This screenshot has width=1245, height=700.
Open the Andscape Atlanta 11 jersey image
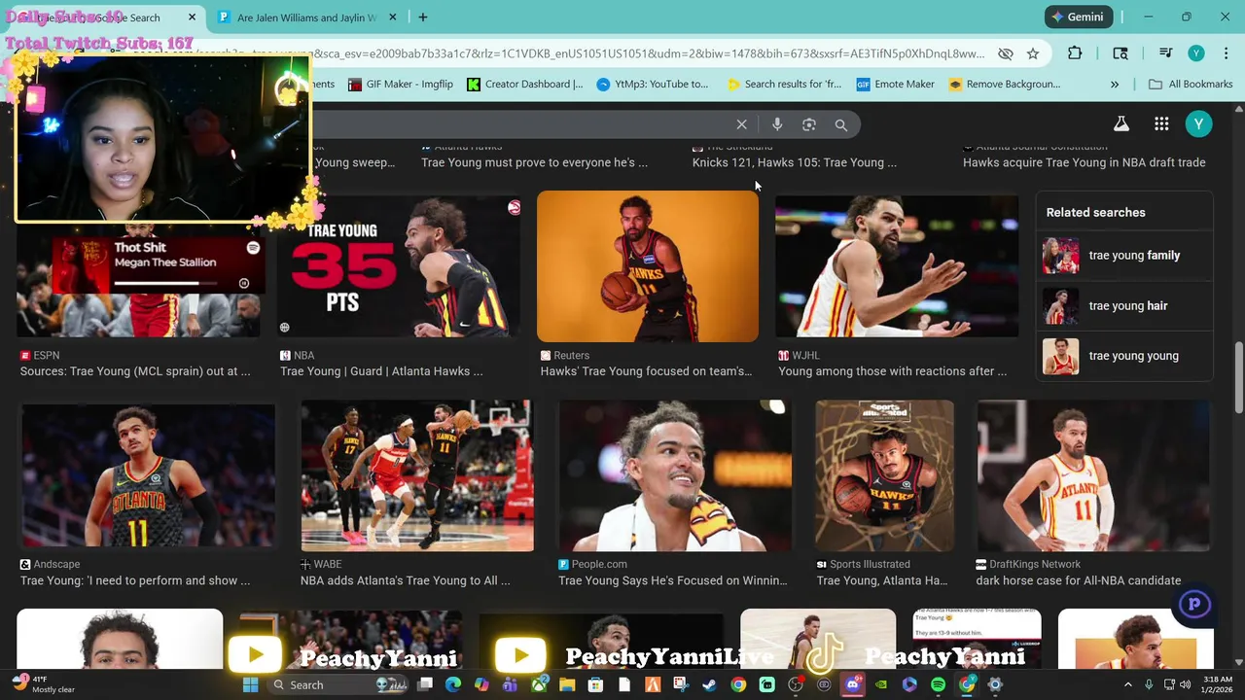tap(148, 475)
